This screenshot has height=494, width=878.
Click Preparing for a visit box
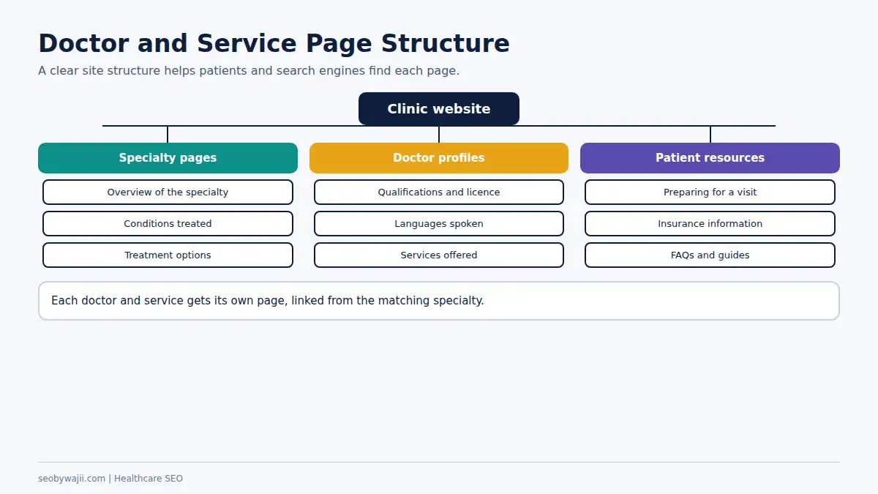coord(710,192)
